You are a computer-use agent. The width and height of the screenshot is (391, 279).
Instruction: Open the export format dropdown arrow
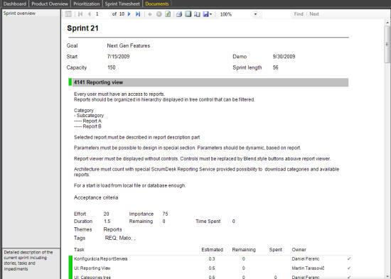(210, 14)
